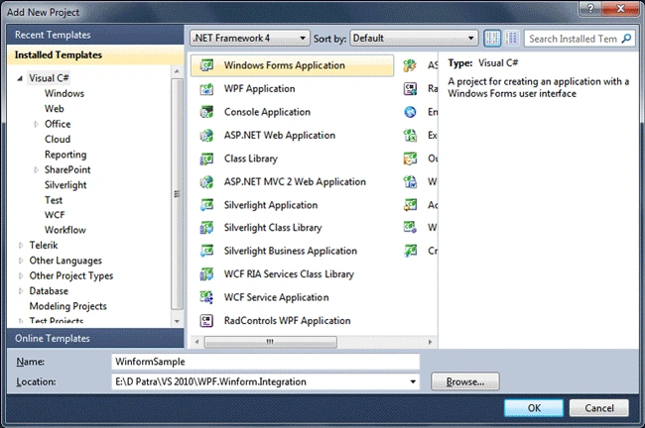Click the search magnifier icon
645x428 pixels.
(x=626, y=39)
